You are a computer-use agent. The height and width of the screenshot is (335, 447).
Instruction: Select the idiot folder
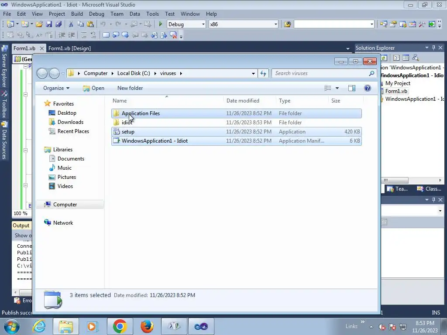point(236,123)
